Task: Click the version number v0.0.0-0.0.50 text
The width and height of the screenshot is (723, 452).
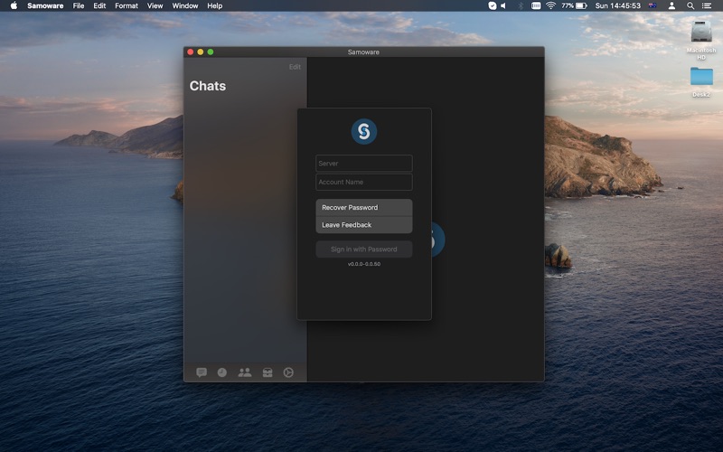Action: click(364, 264)
